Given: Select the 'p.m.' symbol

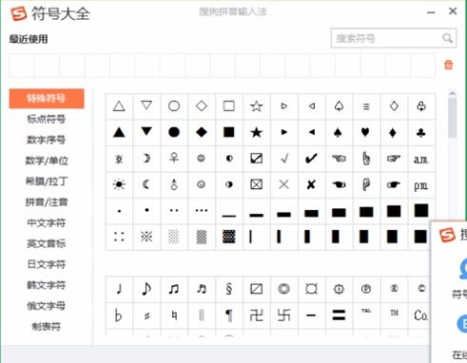Looking at the screenshot, I should tap(420, 185).
